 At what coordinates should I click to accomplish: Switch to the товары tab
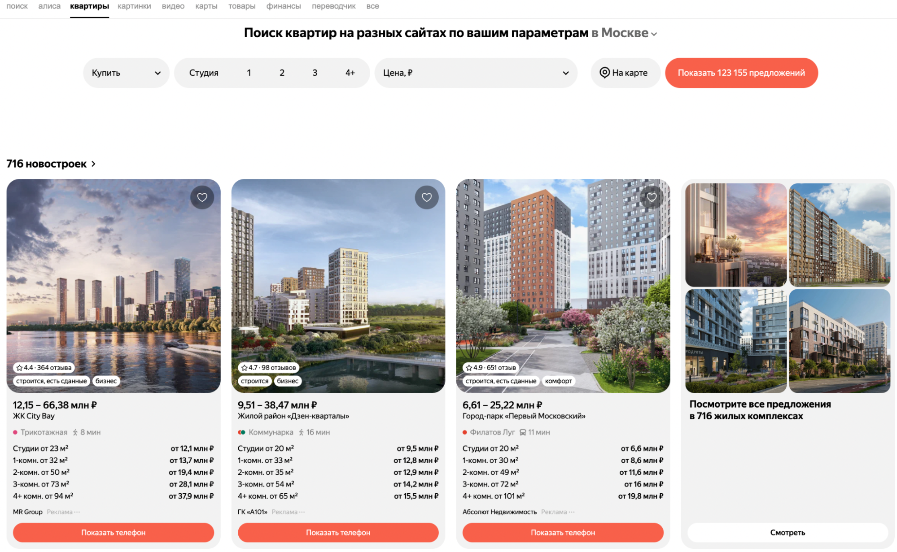point(242,6)
